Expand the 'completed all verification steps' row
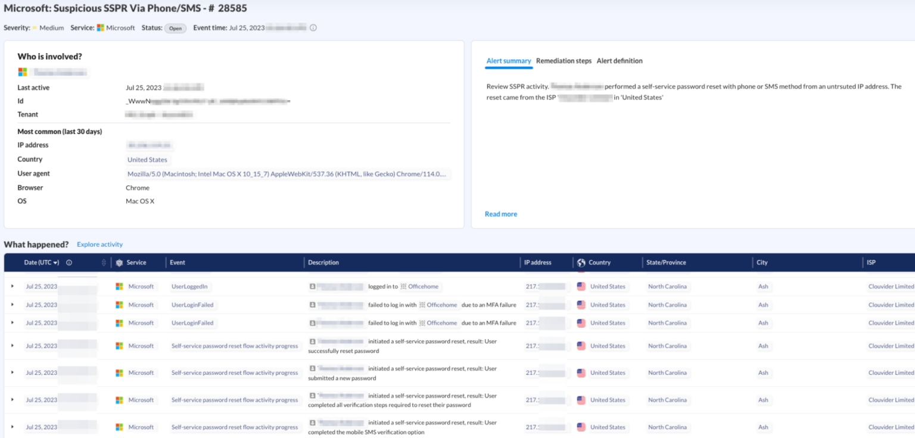Viewport: 915px width, 438px height. coord(12,400)
